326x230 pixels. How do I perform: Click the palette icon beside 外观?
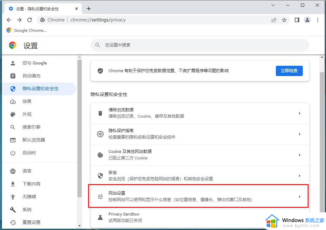coord(13,115)
